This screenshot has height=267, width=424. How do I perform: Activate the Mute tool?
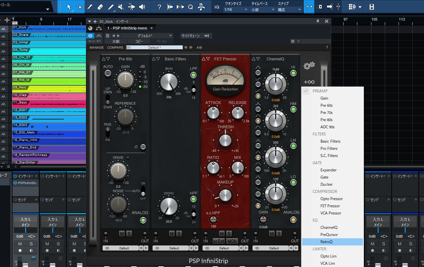[121, 7]
